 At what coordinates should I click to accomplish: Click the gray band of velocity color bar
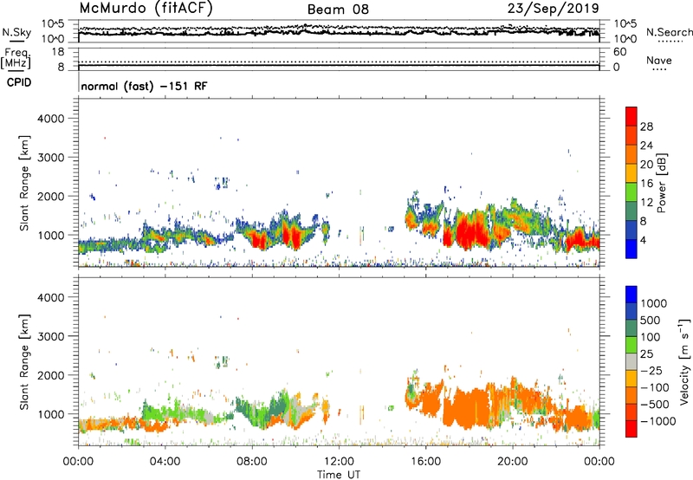click(631, 362)
